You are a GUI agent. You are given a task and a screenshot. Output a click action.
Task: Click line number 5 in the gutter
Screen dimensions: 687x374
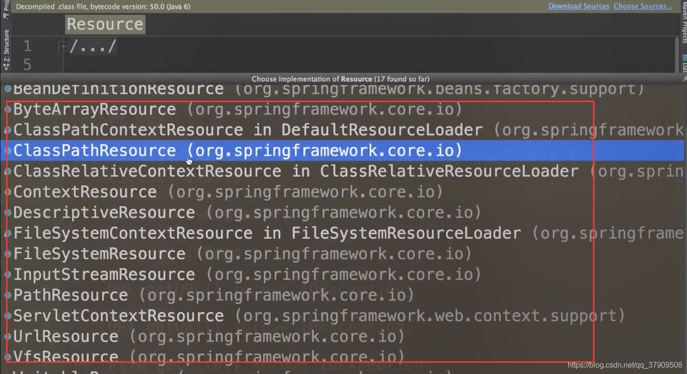tap(27, 65)
